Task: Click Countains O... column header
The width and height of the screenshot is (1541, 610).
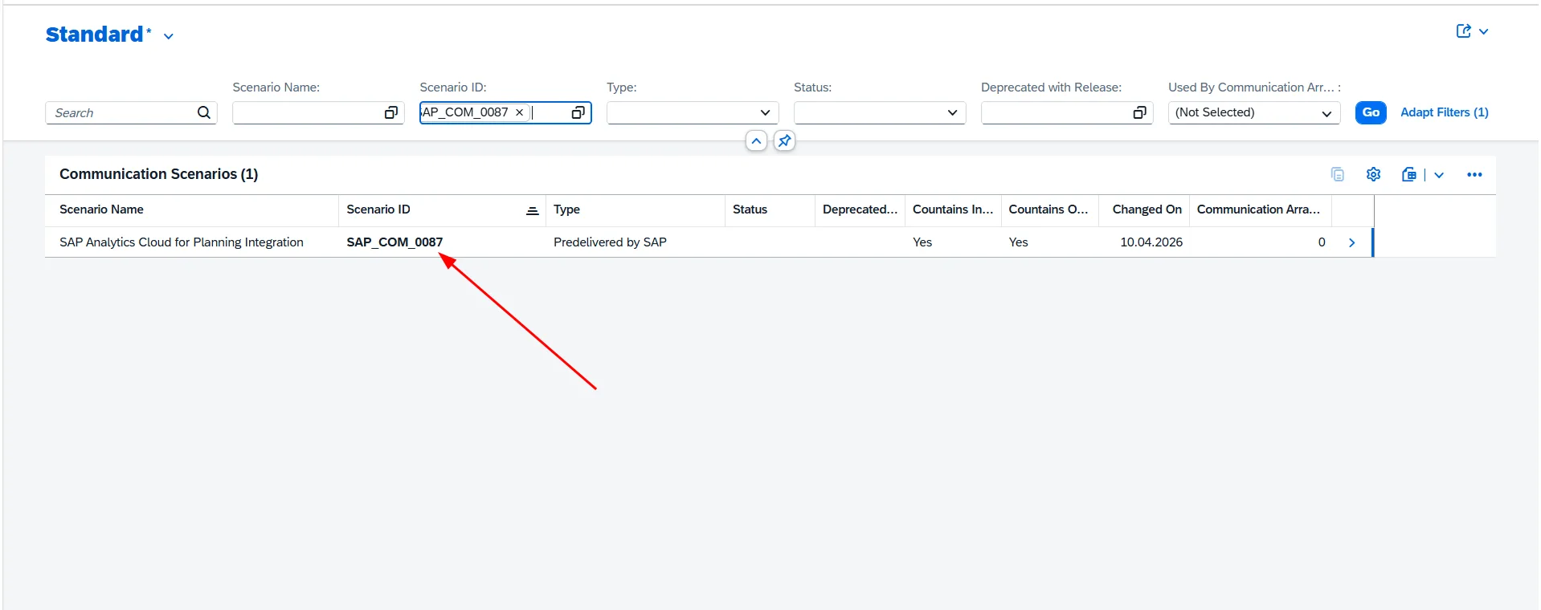Action: coord(1048,209)
